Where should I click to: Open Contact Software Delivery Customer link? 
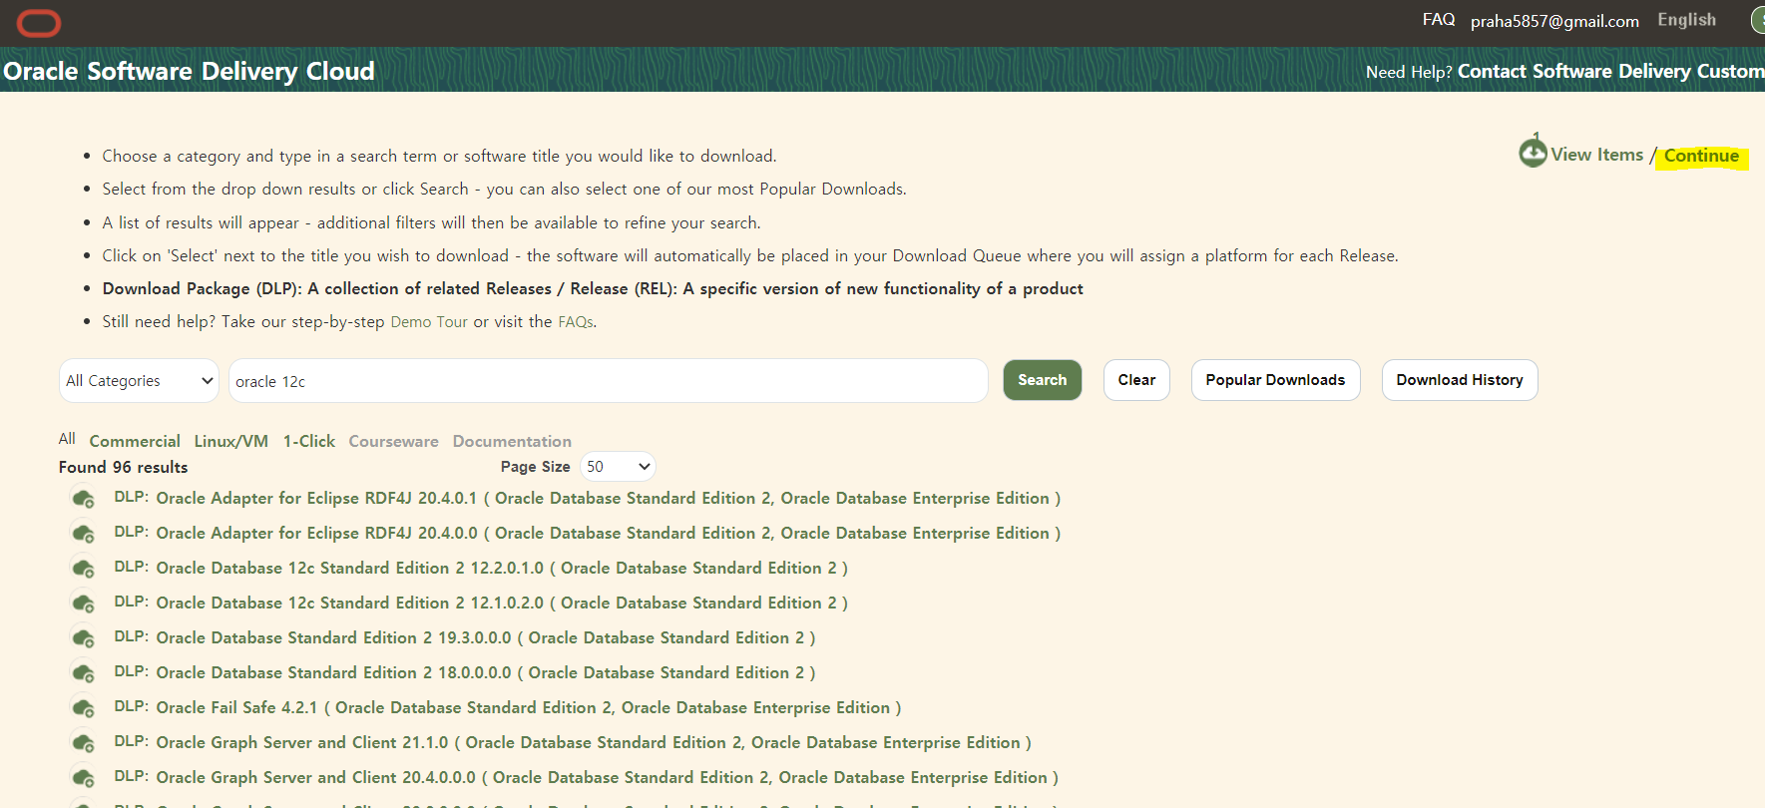coord(1610,72)
